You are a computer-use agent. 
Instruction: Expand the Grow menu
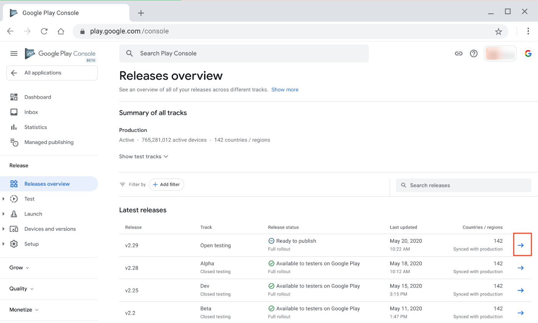[x=19, y=267]
